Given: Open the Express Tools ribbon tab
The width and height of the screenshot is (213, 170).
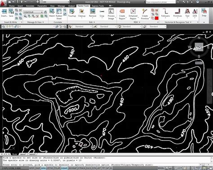Looking at the screenshot, I should [98, 6].
